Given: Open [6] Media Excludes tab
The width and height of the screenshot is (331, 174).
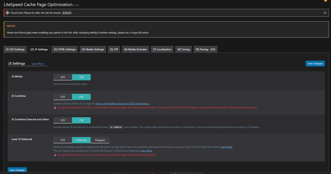Looking at the screenshot, I should 136,49.
